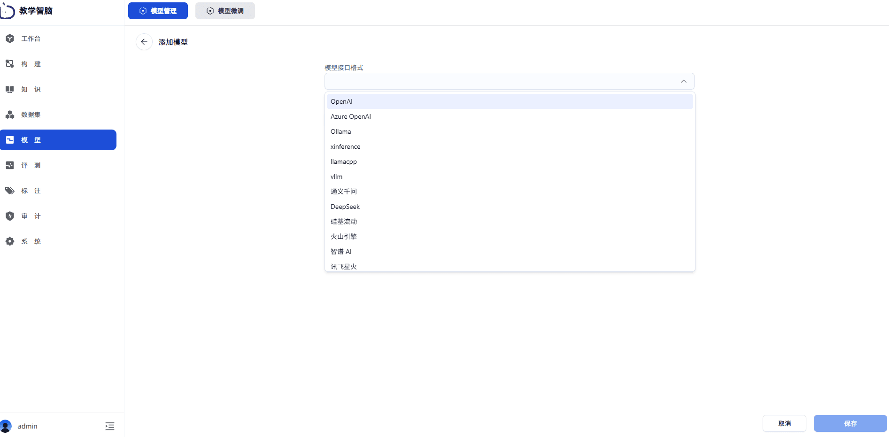Click the 评测 chart icon

click(x=10, y=165)
